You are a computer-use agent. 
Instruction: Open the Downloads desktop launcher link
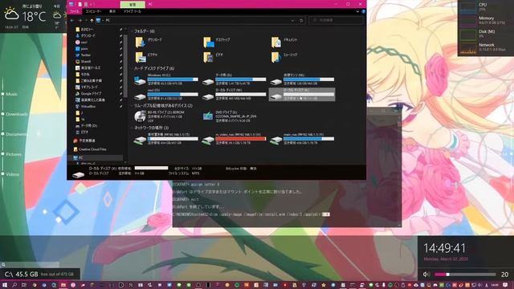[17, 114]
